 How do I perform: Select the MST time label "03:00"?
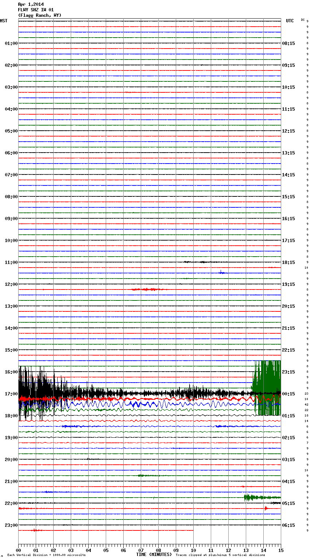tap(11, 87)
